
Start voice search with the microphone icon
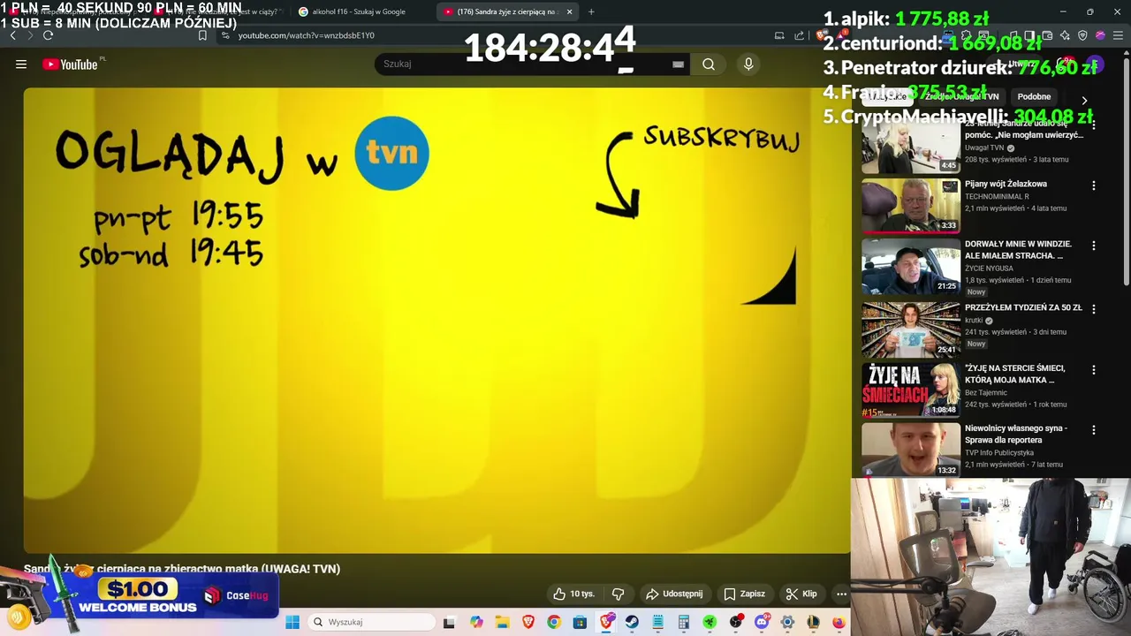(x=748, y=64)
